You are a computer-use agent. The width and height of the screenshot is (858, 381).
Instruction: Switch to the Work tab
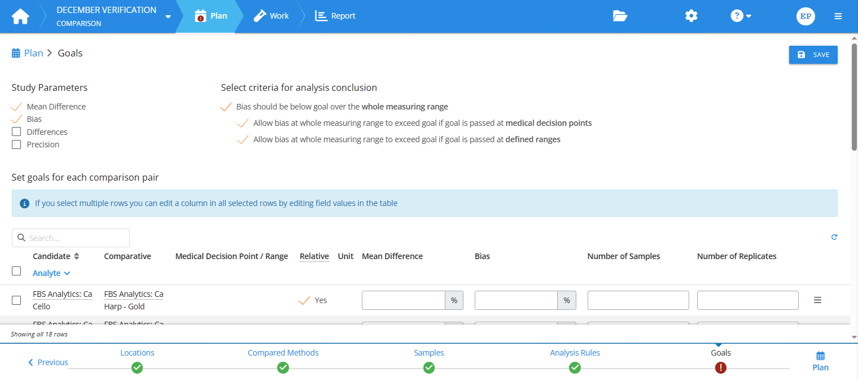[271, 16]
